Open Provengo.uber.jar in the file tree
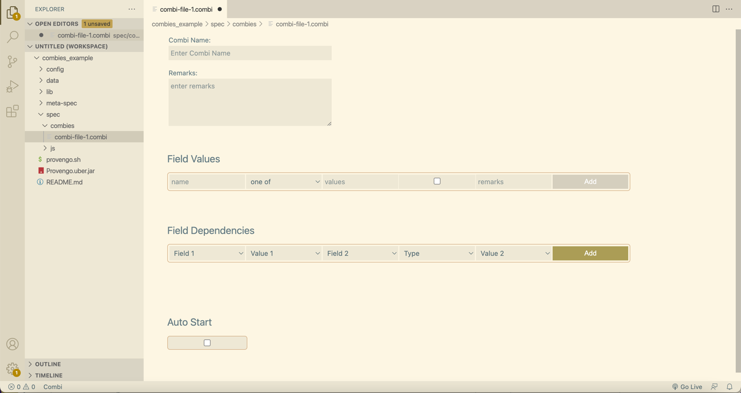This screenshot has width=741, height=393. click(x=84, y=171)
